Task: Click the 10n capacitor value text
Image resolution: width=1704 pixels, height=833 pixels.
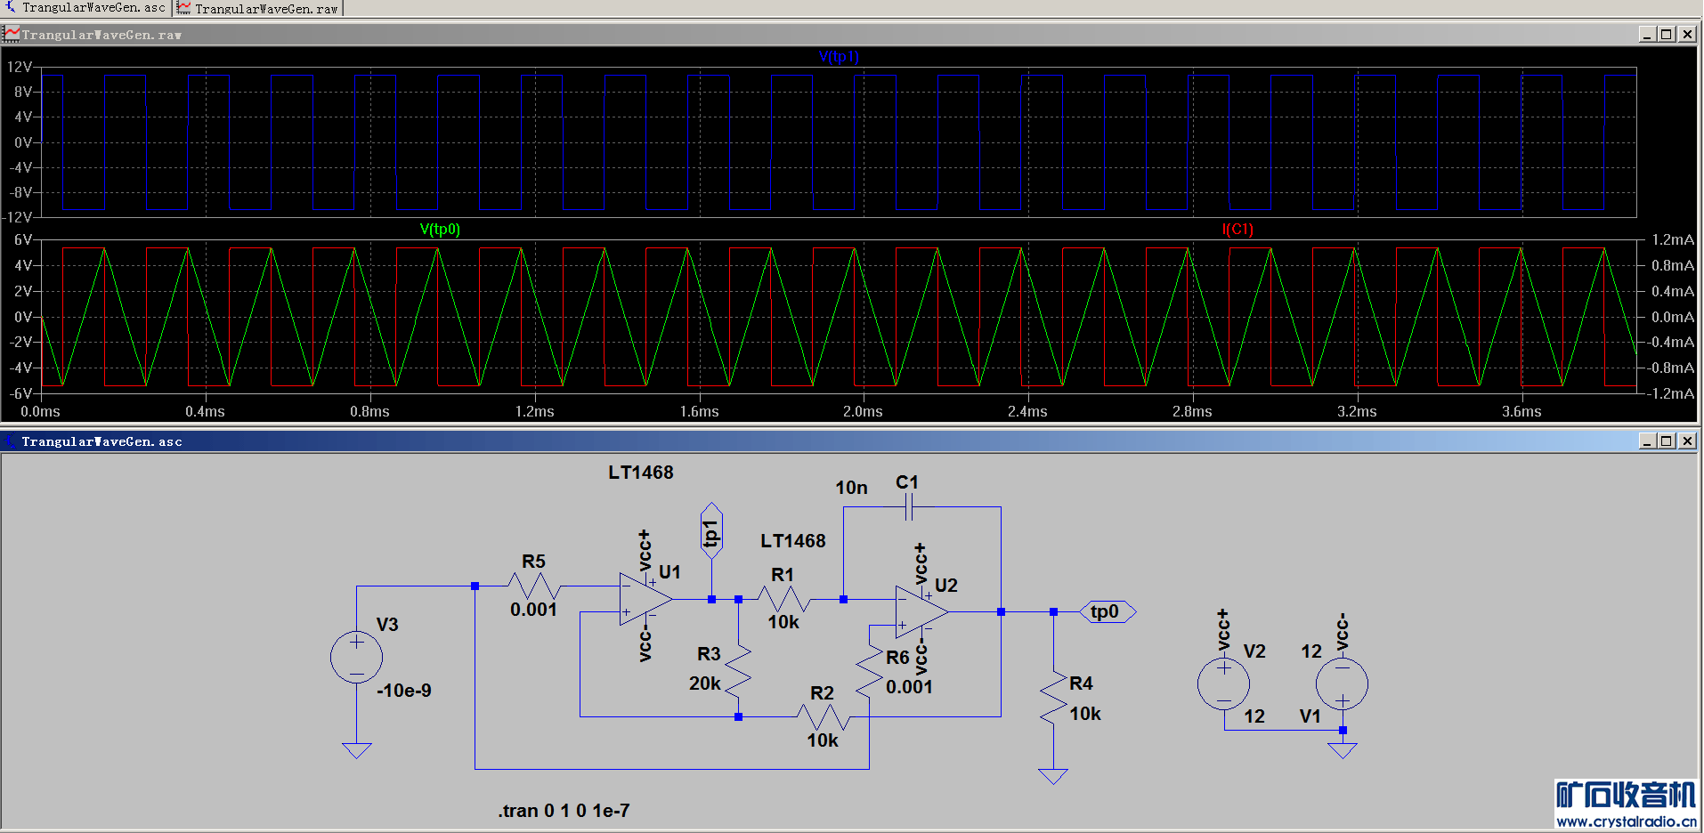Action: [851, 488]
